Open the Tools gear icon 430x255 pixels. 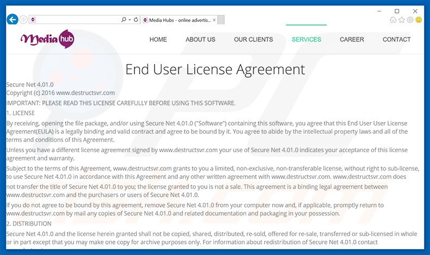(x=410, y=20)
